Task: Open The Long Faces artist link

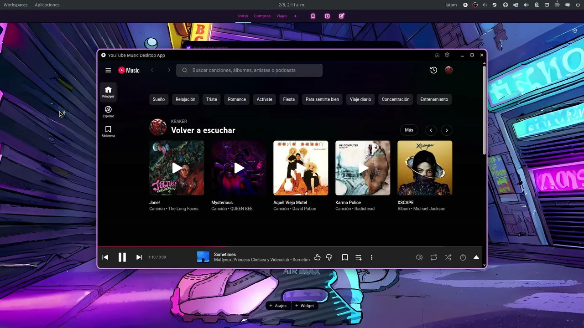Action: click(x=183, y=209)
